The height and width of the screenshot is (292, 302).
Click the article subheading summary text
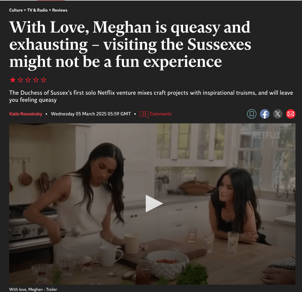click(151, 96)
